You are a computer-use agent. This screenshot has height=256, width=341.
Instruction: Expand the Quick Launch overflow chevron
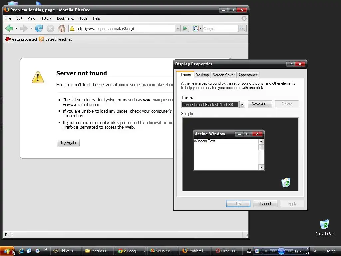[46, 249]
